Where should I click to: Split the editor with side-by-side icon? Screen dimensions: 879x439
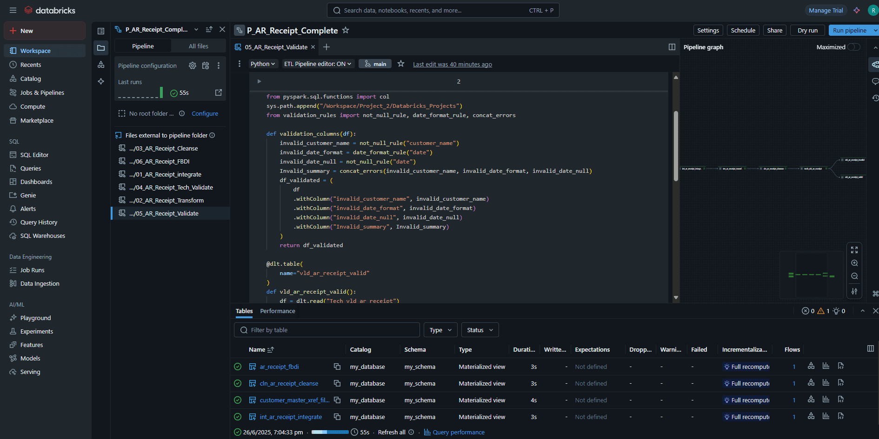(672, 47)
